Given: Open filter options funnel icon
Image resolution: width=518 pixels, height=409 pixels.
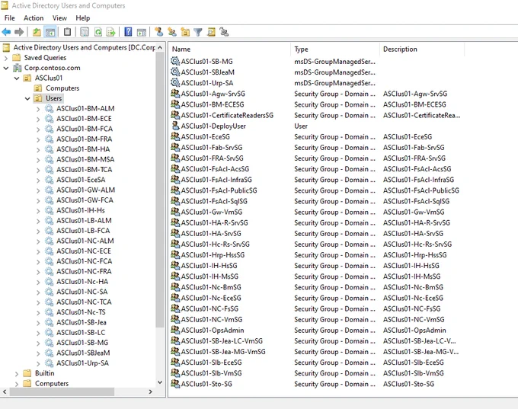Looking at the screenshot, I should click(x=198, y=32).
